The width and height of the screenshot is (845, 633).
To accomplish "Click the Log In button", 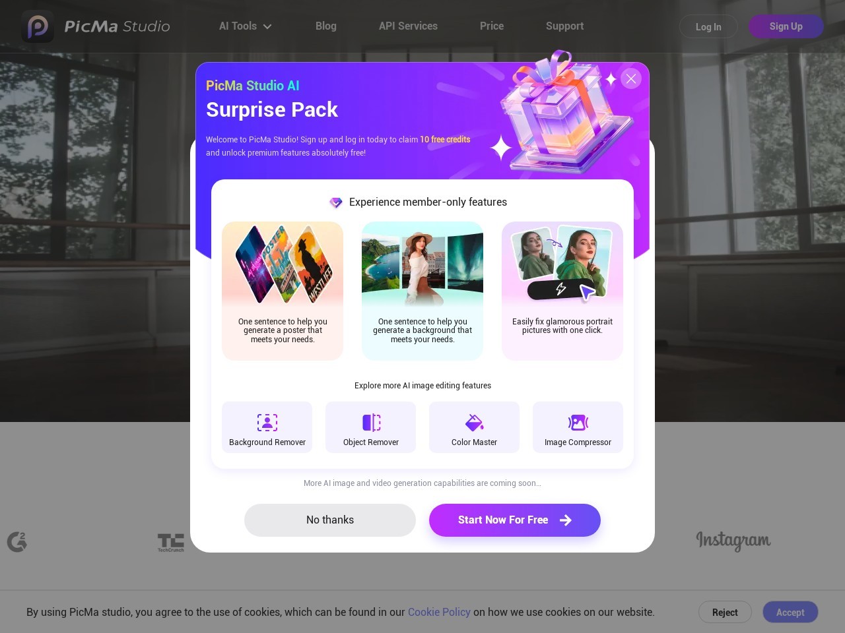I will pyautogui.click(x=708, y=26).
